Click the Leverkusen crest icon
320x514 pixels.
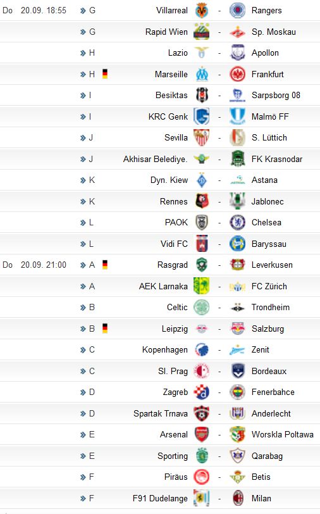(237, 265)
